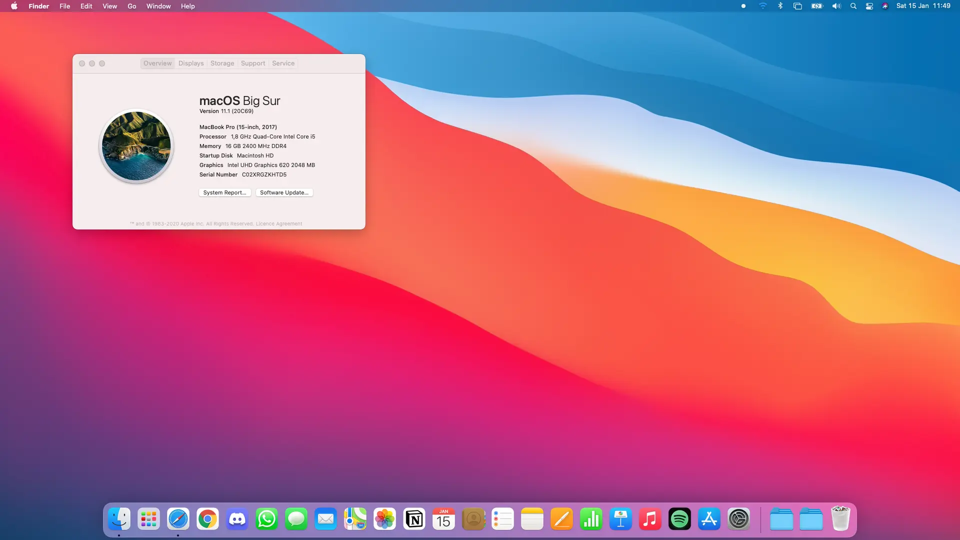This screenshot has width=960, height=540.
Task: Open the Apple menu
Action: click(14, 6)
